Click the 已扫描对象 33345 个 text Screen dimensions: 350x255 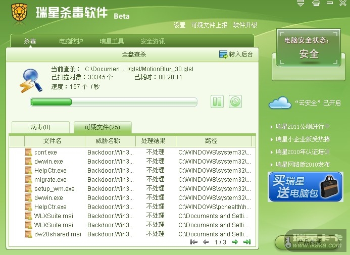[82, 77]
